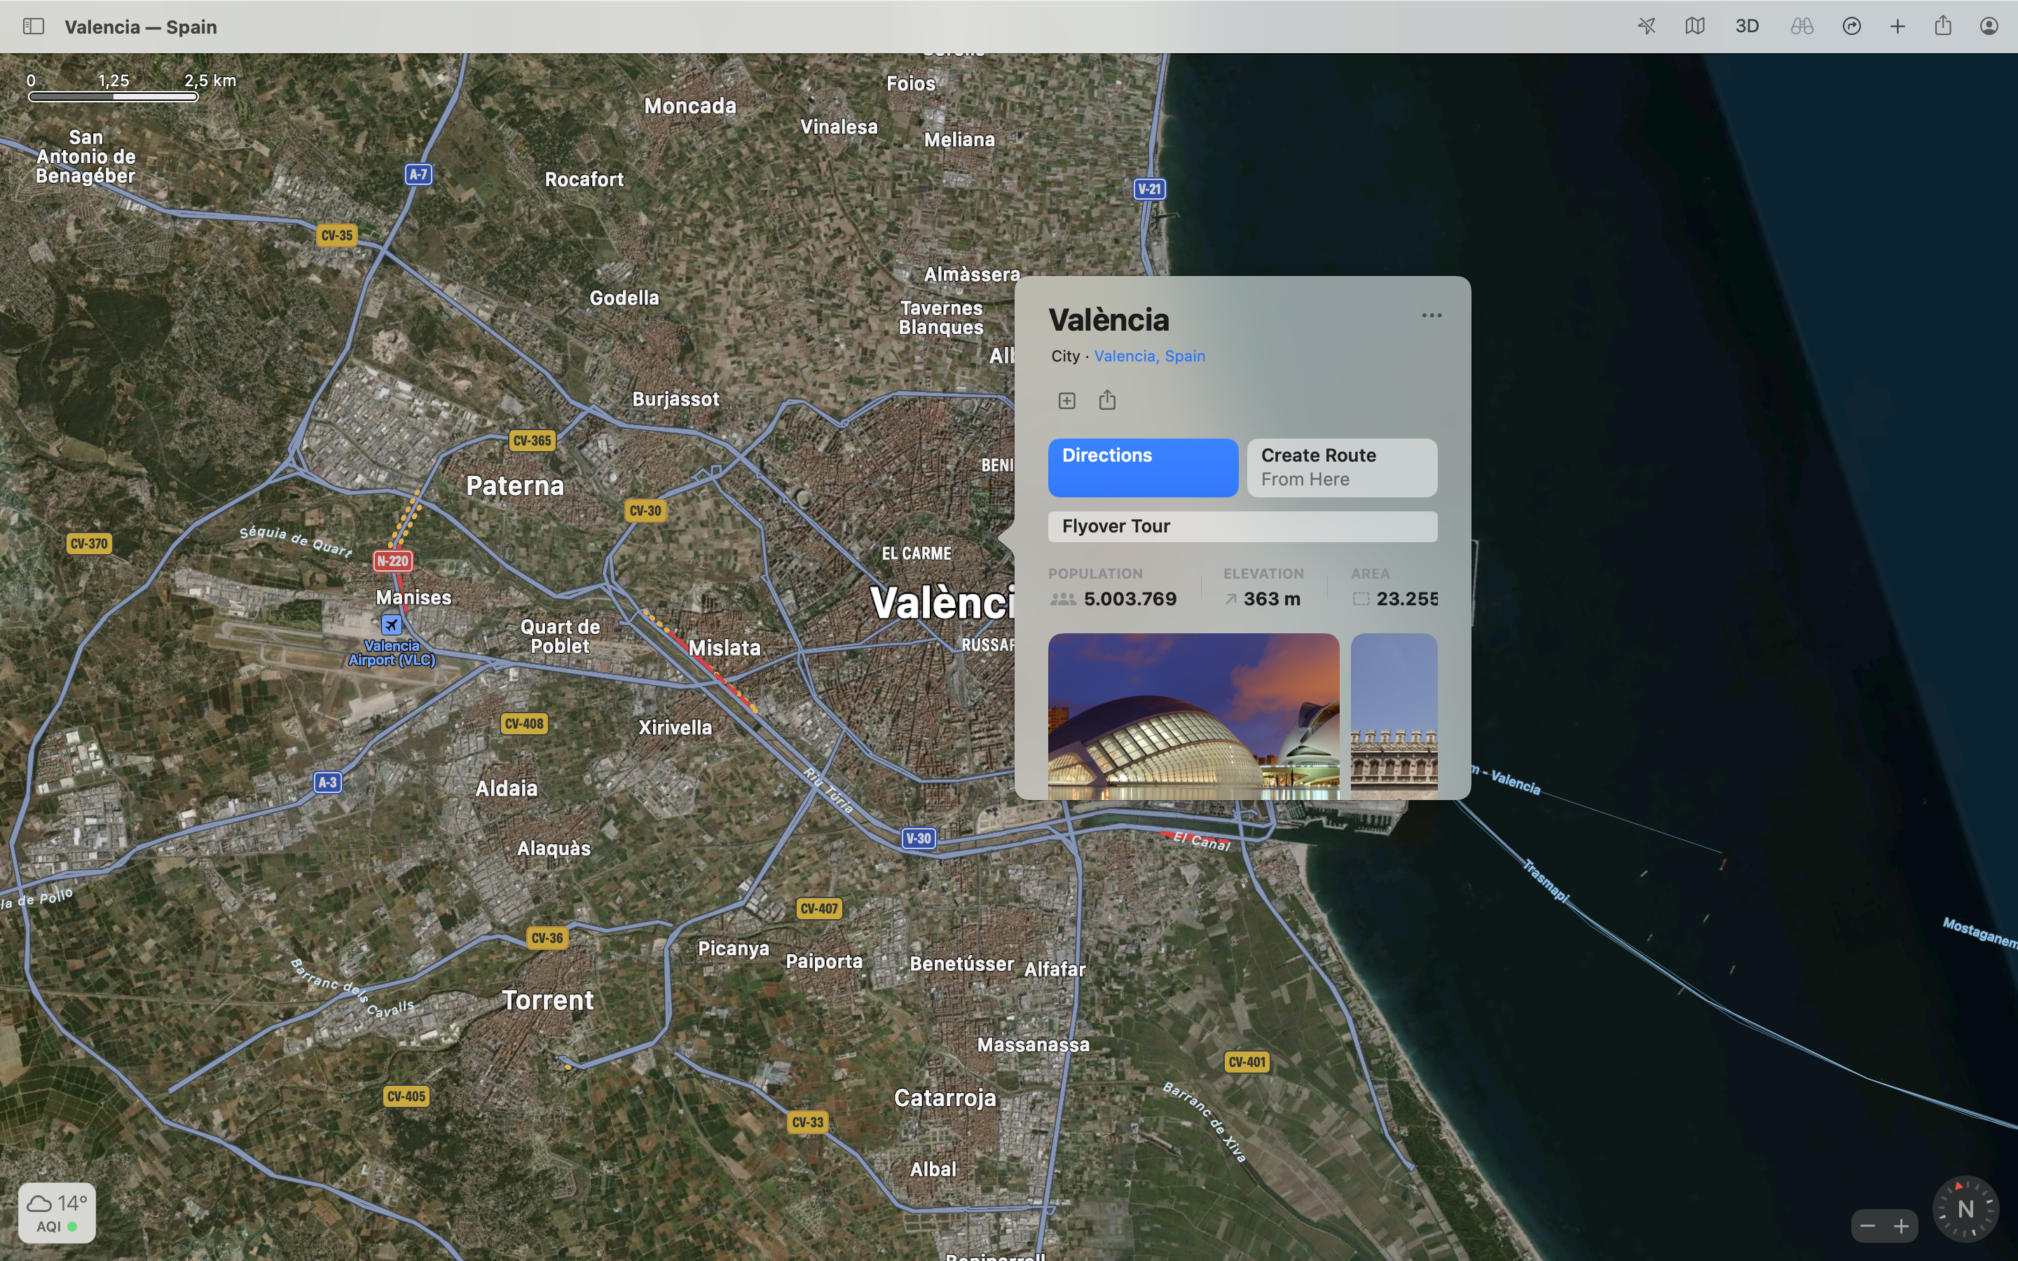Click the CV-30 road shield
This screenshot has height=1261, width=2018.
[x=645, y=511]
